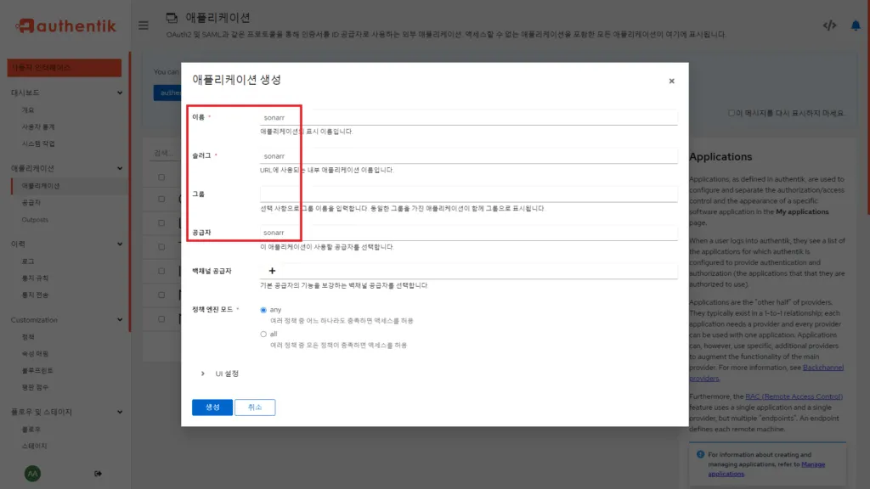The width and height of the screenshot is (870, 489).
Task: Click the 생성 button
Action: (x=212, y=407)
